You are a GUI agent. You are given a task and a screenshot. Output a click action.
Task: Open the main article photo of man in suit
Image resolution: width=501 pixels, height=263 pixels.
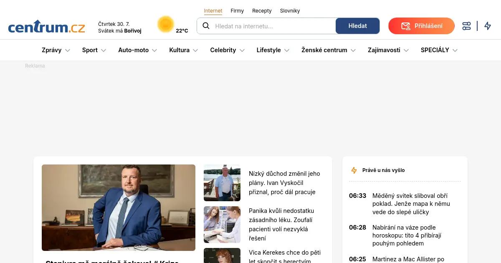(x=119, y=207)
